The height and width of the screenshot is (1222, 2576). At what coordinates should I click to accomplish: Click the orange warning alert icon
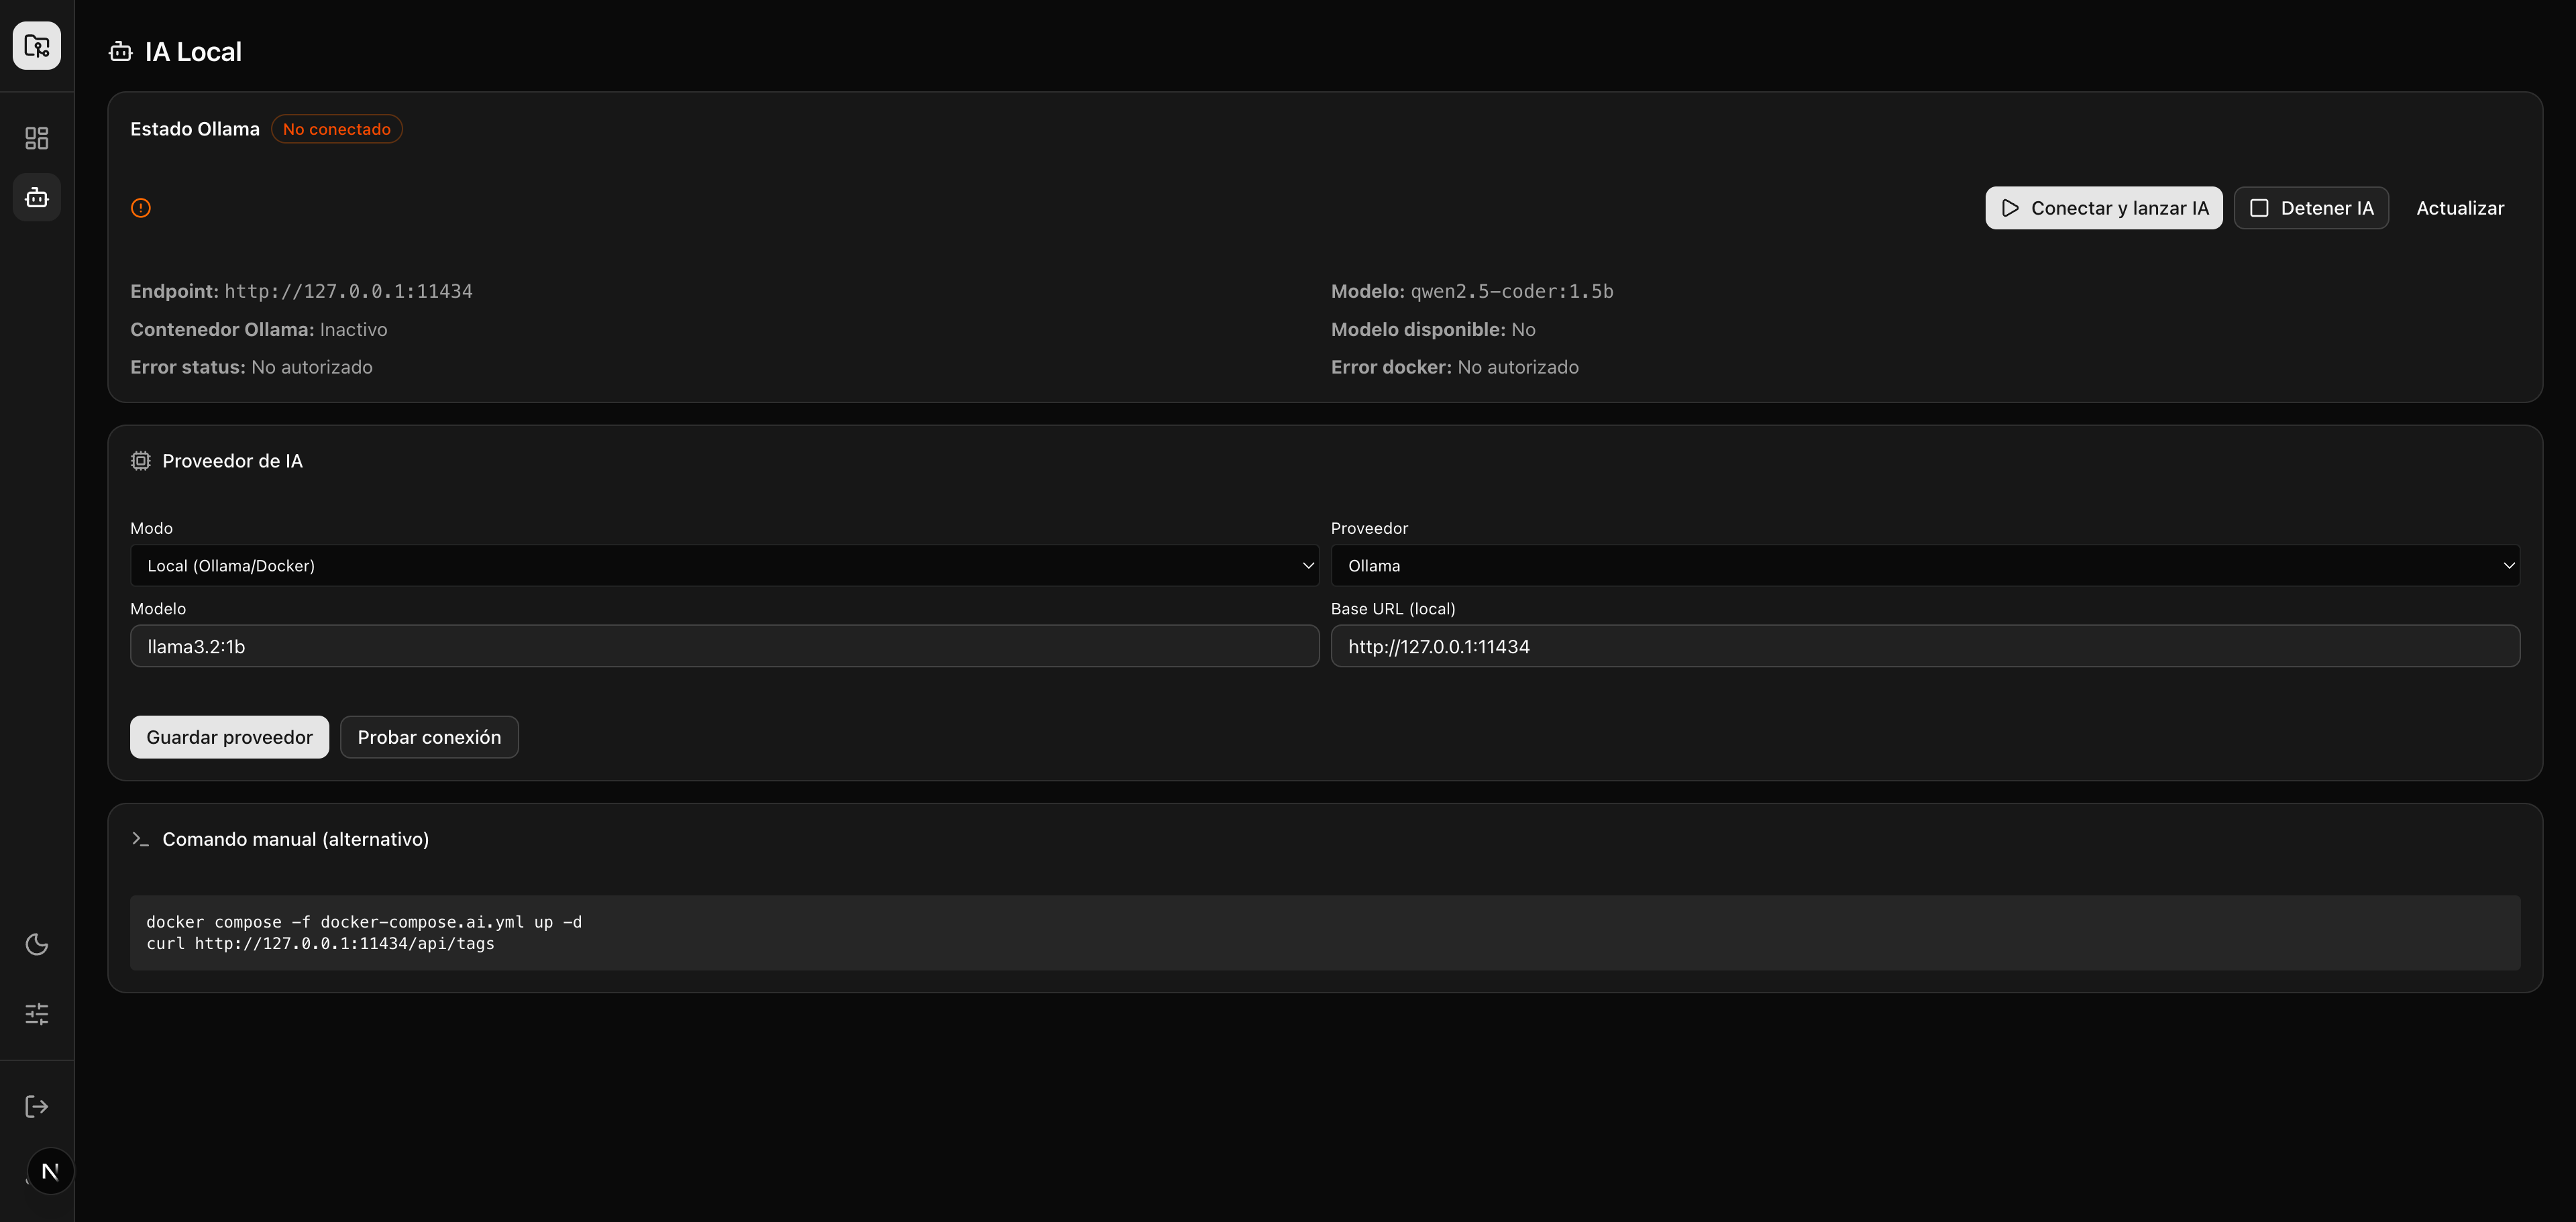click(x=141, y=208)
